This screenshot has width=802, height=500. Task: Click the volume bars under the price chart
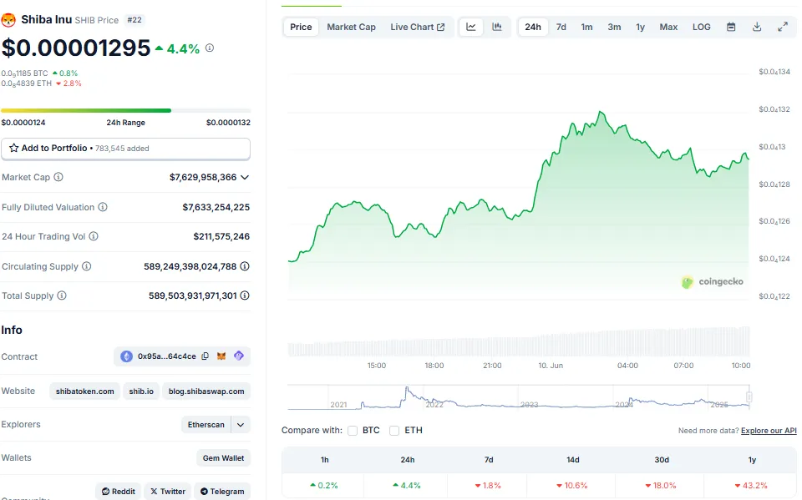(x=519, y=341)
